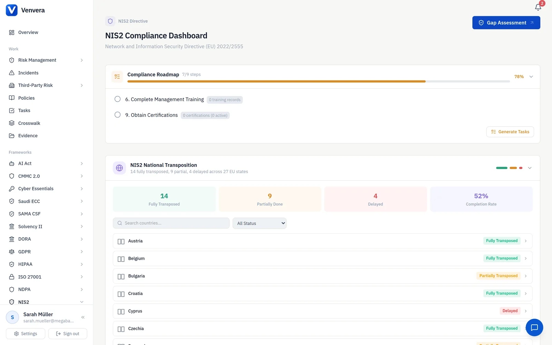
Task: Click 0 training records badge
Action: point(225,100)
